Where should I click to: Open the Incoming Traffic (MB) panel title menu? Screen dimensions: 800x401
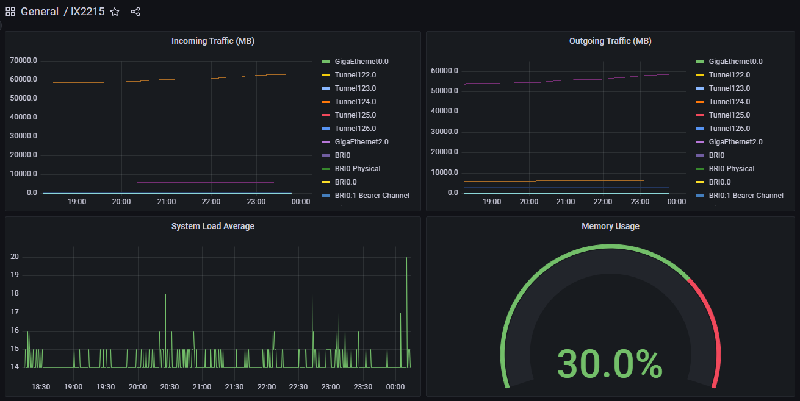pos(212,41)
